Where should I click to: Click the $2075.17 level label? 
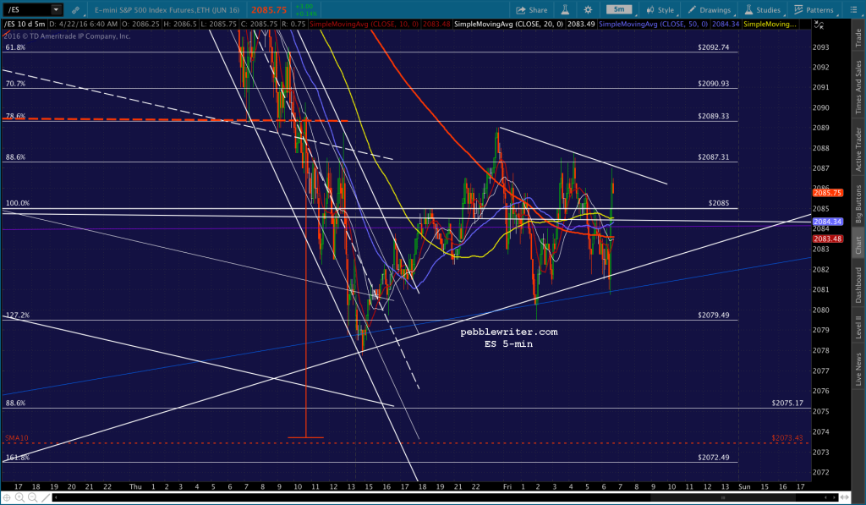point(787,403)
